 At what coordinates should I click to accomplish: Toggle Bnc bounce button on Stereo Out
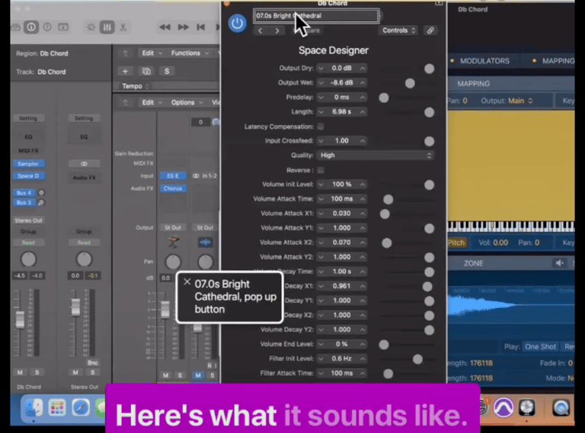(x=92, y=362)
